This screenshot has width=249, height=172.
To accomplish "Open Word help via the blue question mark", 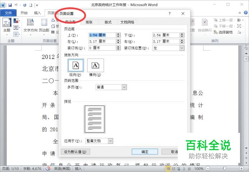I will pos(245,13).
